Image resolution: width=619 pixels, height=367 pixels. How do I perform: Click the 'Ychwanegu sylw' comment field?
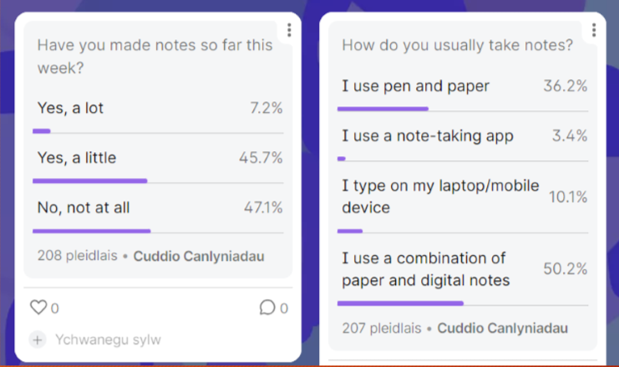pos(108,339)
